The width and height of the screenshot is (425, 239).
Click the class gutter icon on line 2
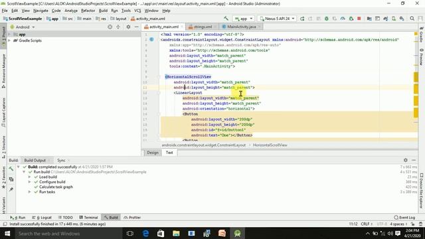tap(152, 40)
